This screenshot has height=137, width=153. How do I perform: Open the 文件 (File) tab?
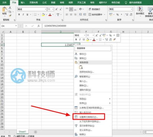pyautogui.click(x=4, y=2)
